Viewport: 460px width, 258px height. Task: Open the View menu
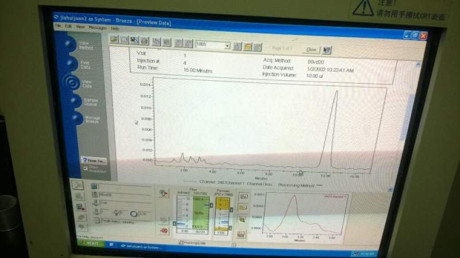[80, 26]
